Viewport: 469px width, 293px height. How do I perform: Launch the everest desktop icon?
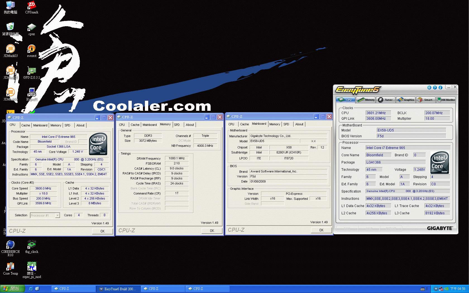[x=32, y=49]
